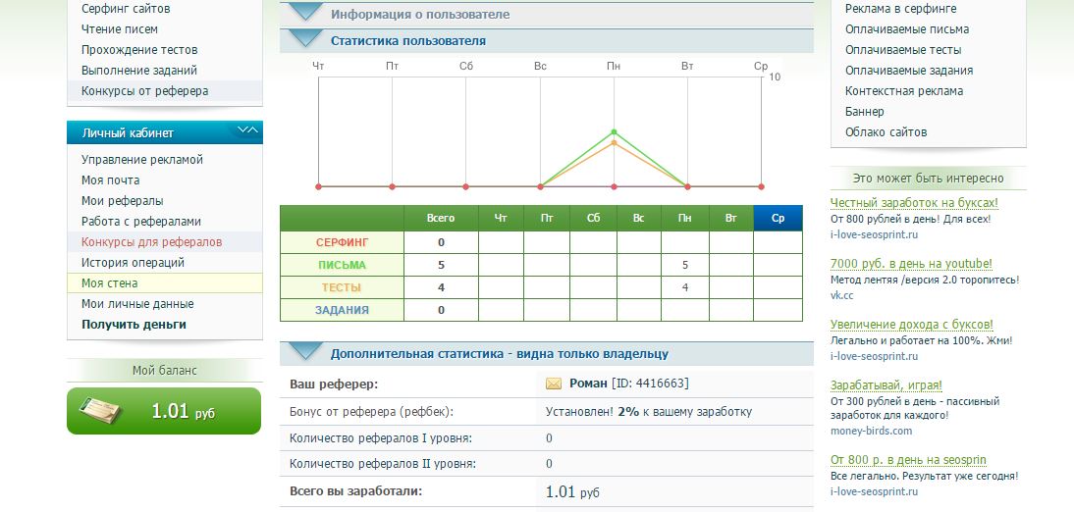Open the Баннер advertising option
1074x512 pixels.
865,112
